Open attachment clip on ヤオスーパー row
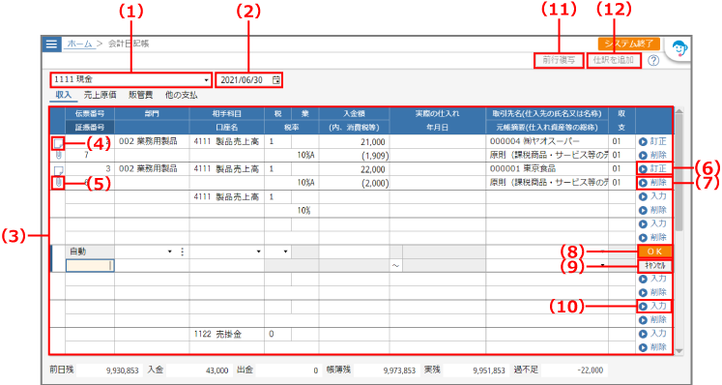Viewport: 722px width, 385px height. coord(59,156)
